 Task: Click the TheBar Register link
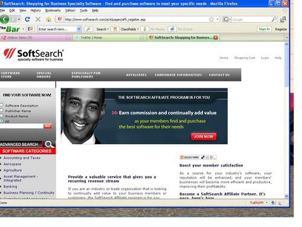(x=281, y=29)
